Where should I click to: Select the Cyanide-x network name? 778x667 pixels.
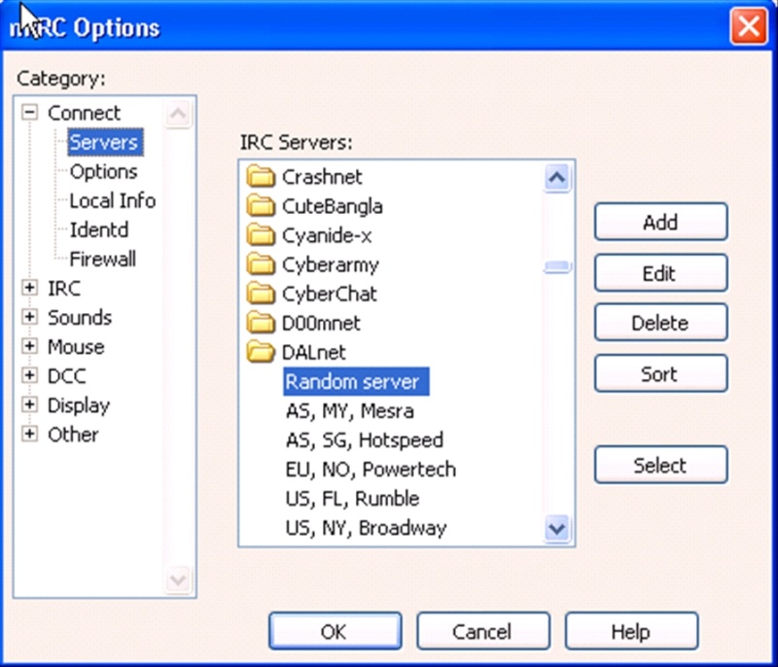pyautogui.click(x=327, y=235)
